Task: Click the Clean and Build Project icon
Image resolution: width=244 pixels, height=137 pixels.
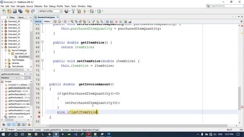Action: (x=79, y=11)
